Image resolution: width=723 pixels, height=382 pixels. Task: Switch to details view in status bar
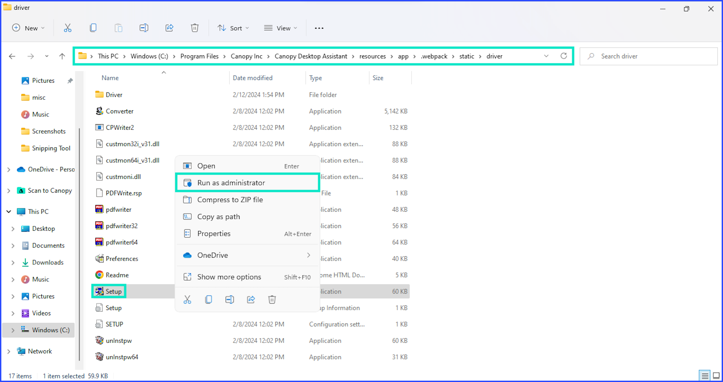[x=705, y=376]
